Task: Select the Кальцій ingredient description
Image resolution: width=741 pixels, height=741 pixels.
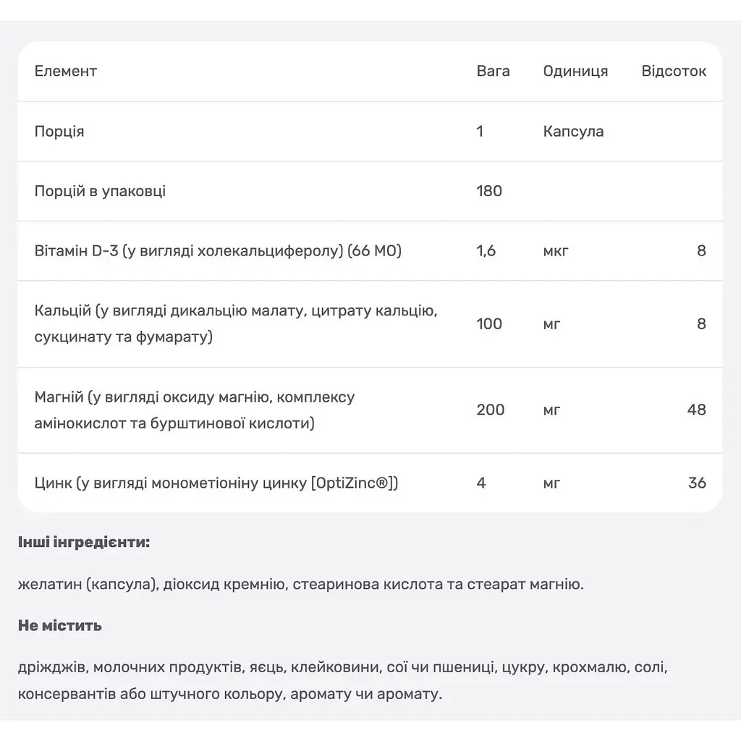Action: [x=236, y=323]
